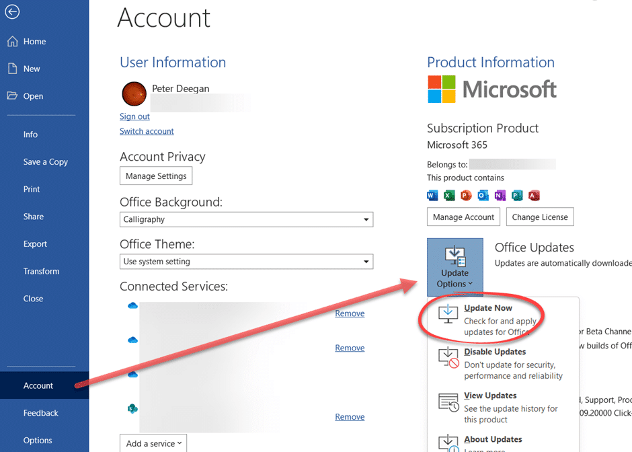Click the Manage Settings button
The image size is (632, 452).
pyautogui.click(x=156, y=176)
